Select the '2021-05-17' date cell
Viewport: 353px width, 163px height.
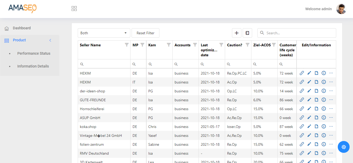click(212, 127)
